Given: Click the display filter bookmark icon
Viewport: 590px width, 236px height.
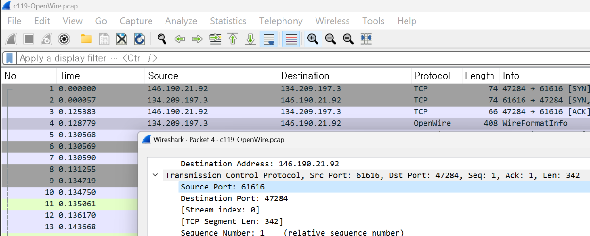Looking at the screenshot, I should (x=9, y=58).
